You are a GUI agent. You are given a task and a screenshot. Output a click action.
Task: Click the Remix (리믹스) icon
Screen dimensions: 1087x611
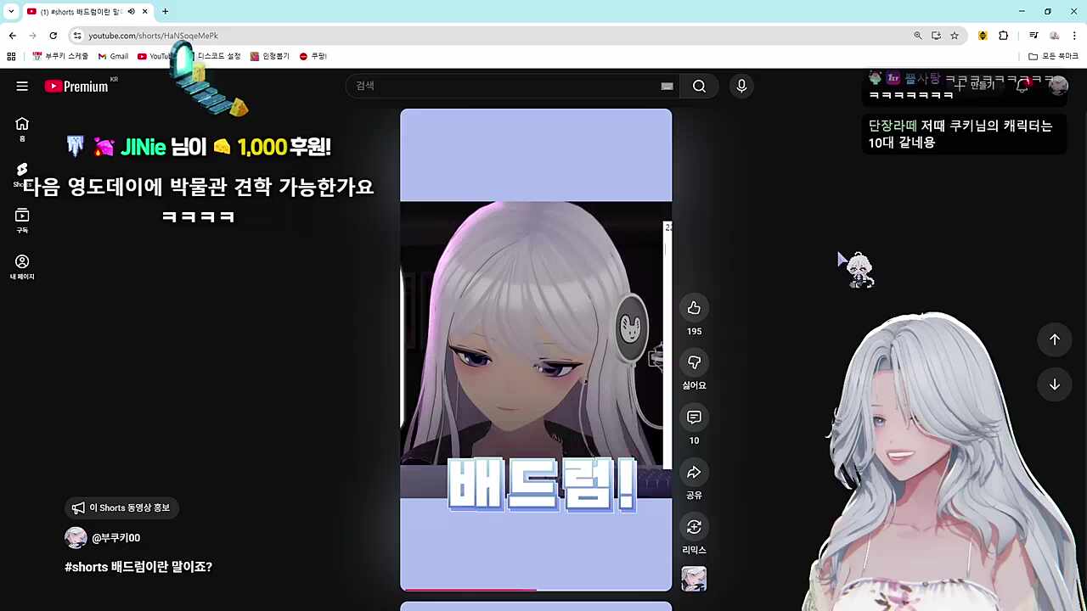(694, 527)
